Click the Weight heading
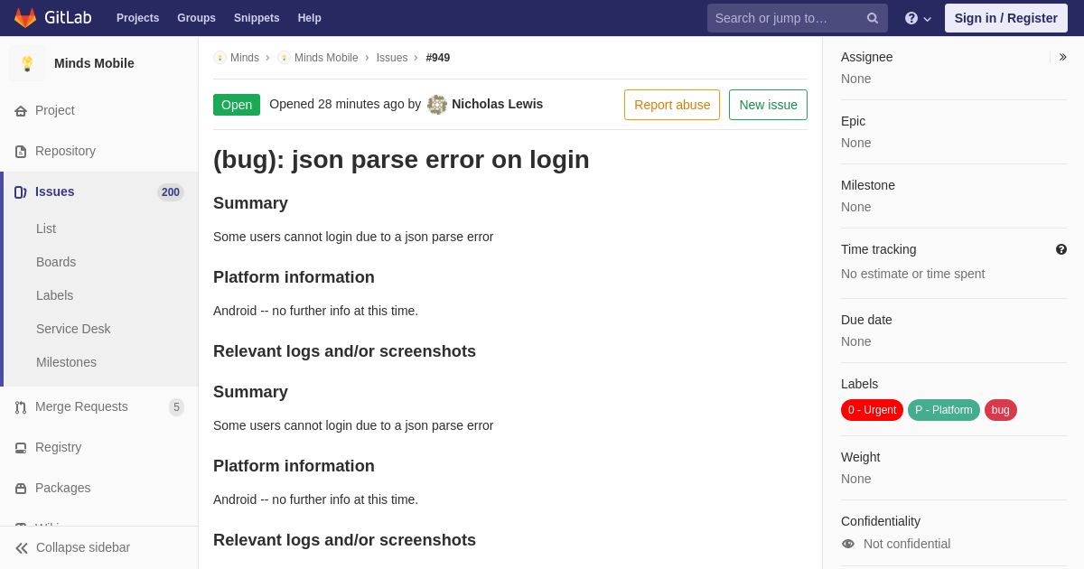 click(860, 457)
